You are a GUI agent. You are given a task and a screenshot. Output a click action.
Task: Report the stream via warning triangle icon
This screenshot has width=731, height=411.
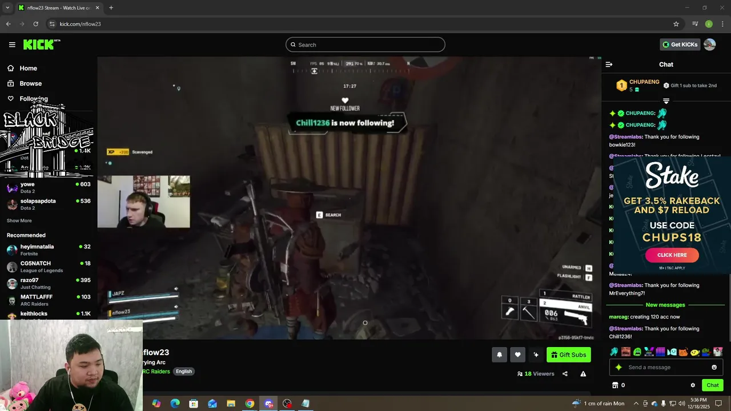583,374
